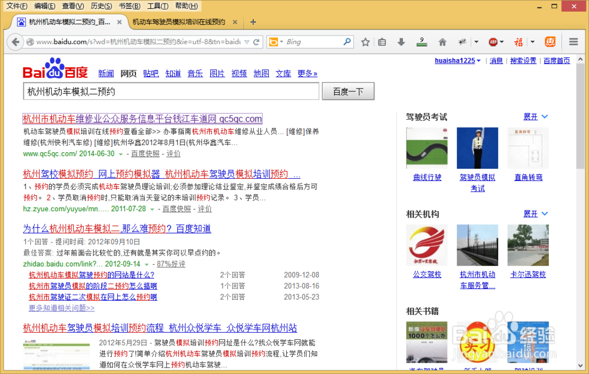The height and width of the screenshot is (374, 589).
Task: Open the ABP icon dropdown arrow
Action: tap(502, 42)
